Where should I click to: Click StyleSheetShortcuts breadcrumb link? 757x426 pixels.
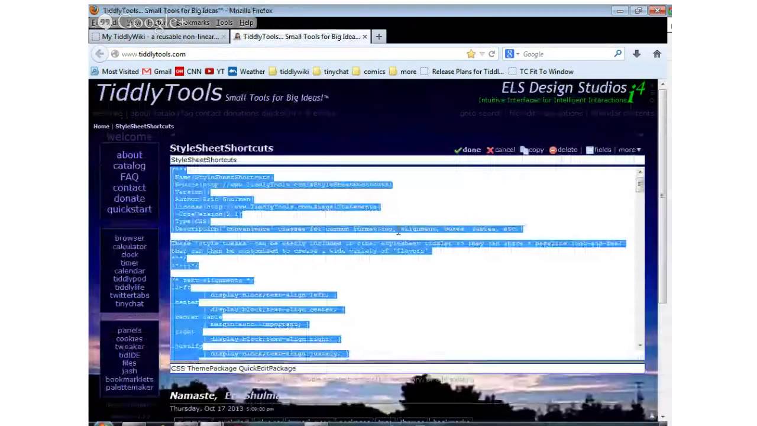click(144, 126)
